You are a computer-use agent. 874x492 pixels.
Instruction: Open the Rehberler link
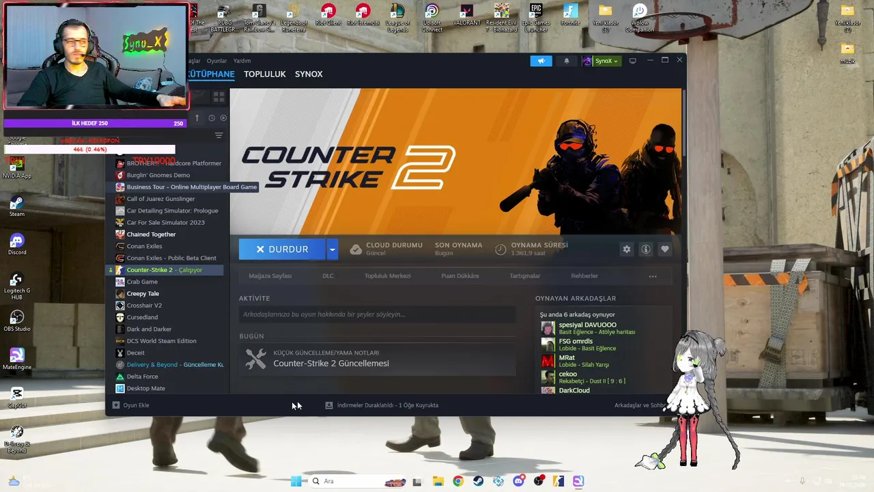tap(584, 276)
